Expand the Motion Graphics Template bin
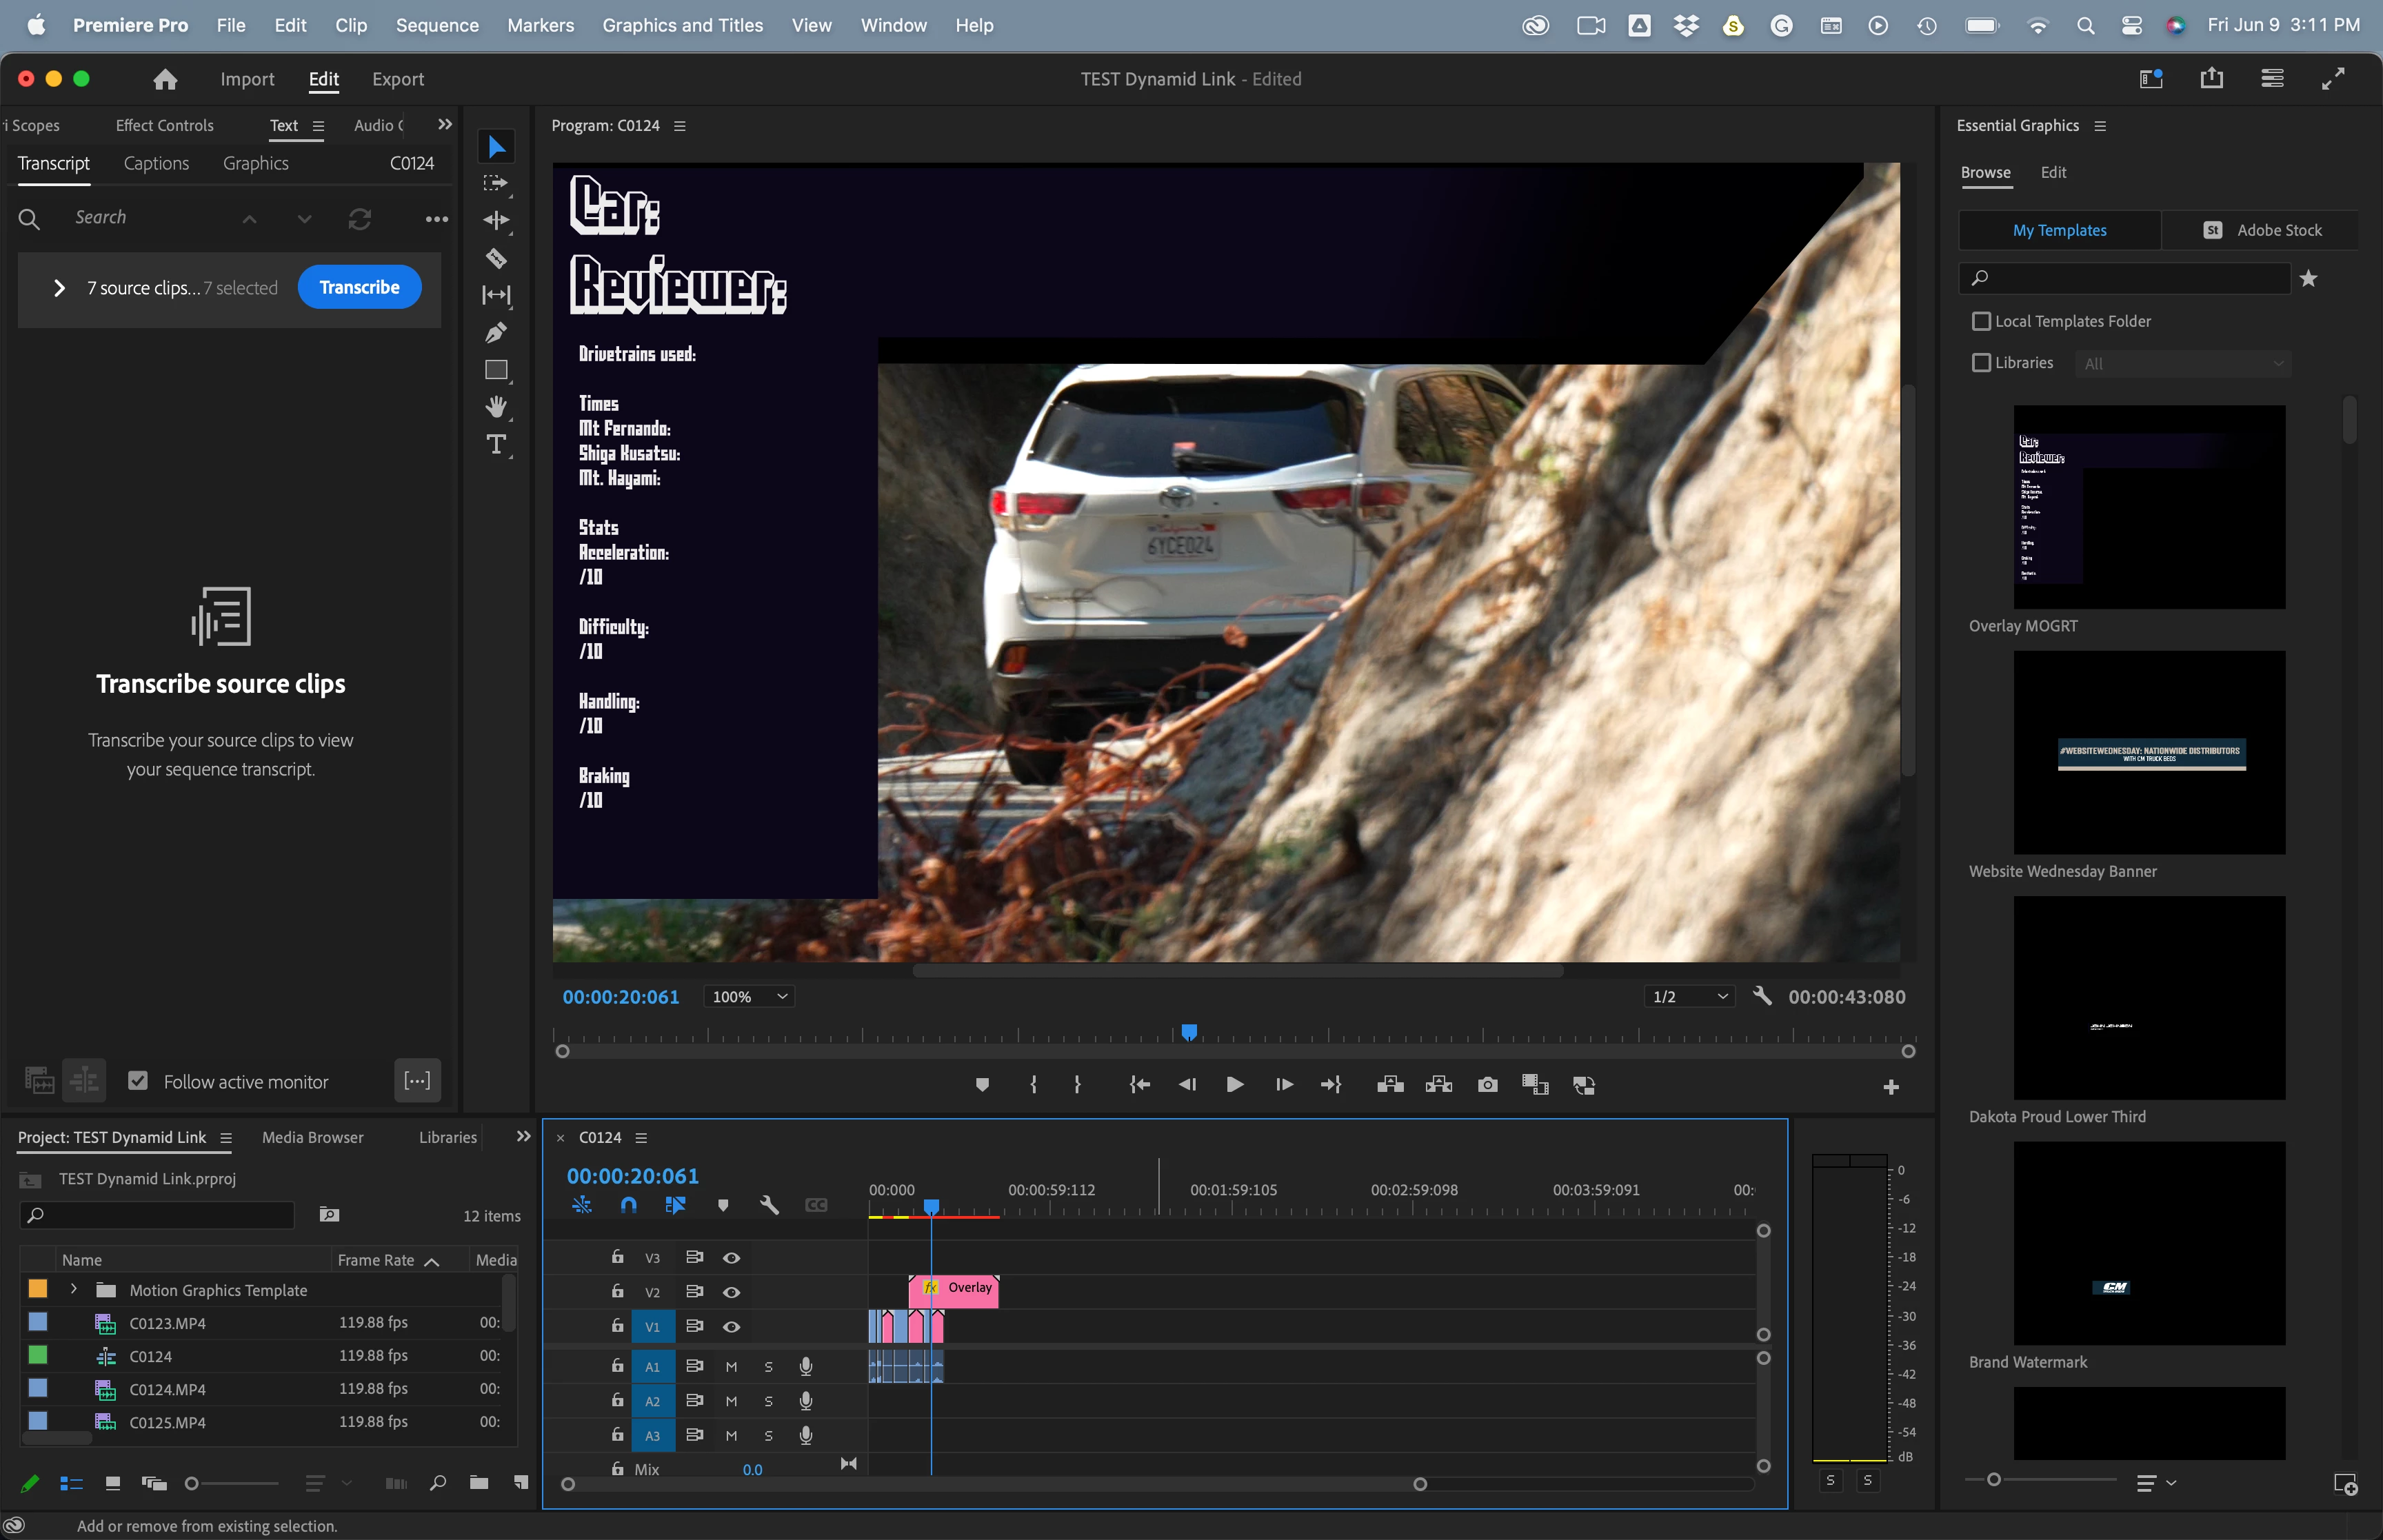 (73, 1289)
